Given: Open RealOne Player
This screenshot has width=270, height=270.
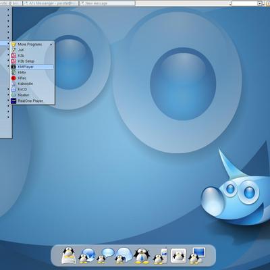Looking at the screenshot, I should 32,101.
